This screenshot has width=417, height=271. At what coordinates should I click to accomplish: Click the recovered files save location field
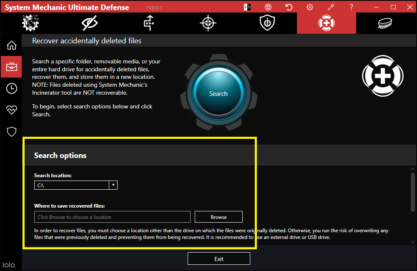pyautogui.click(x=112, y=217)
